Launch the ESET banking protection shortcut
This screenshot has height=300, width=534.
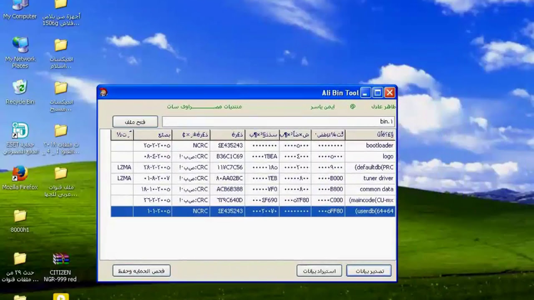point(20,138)
